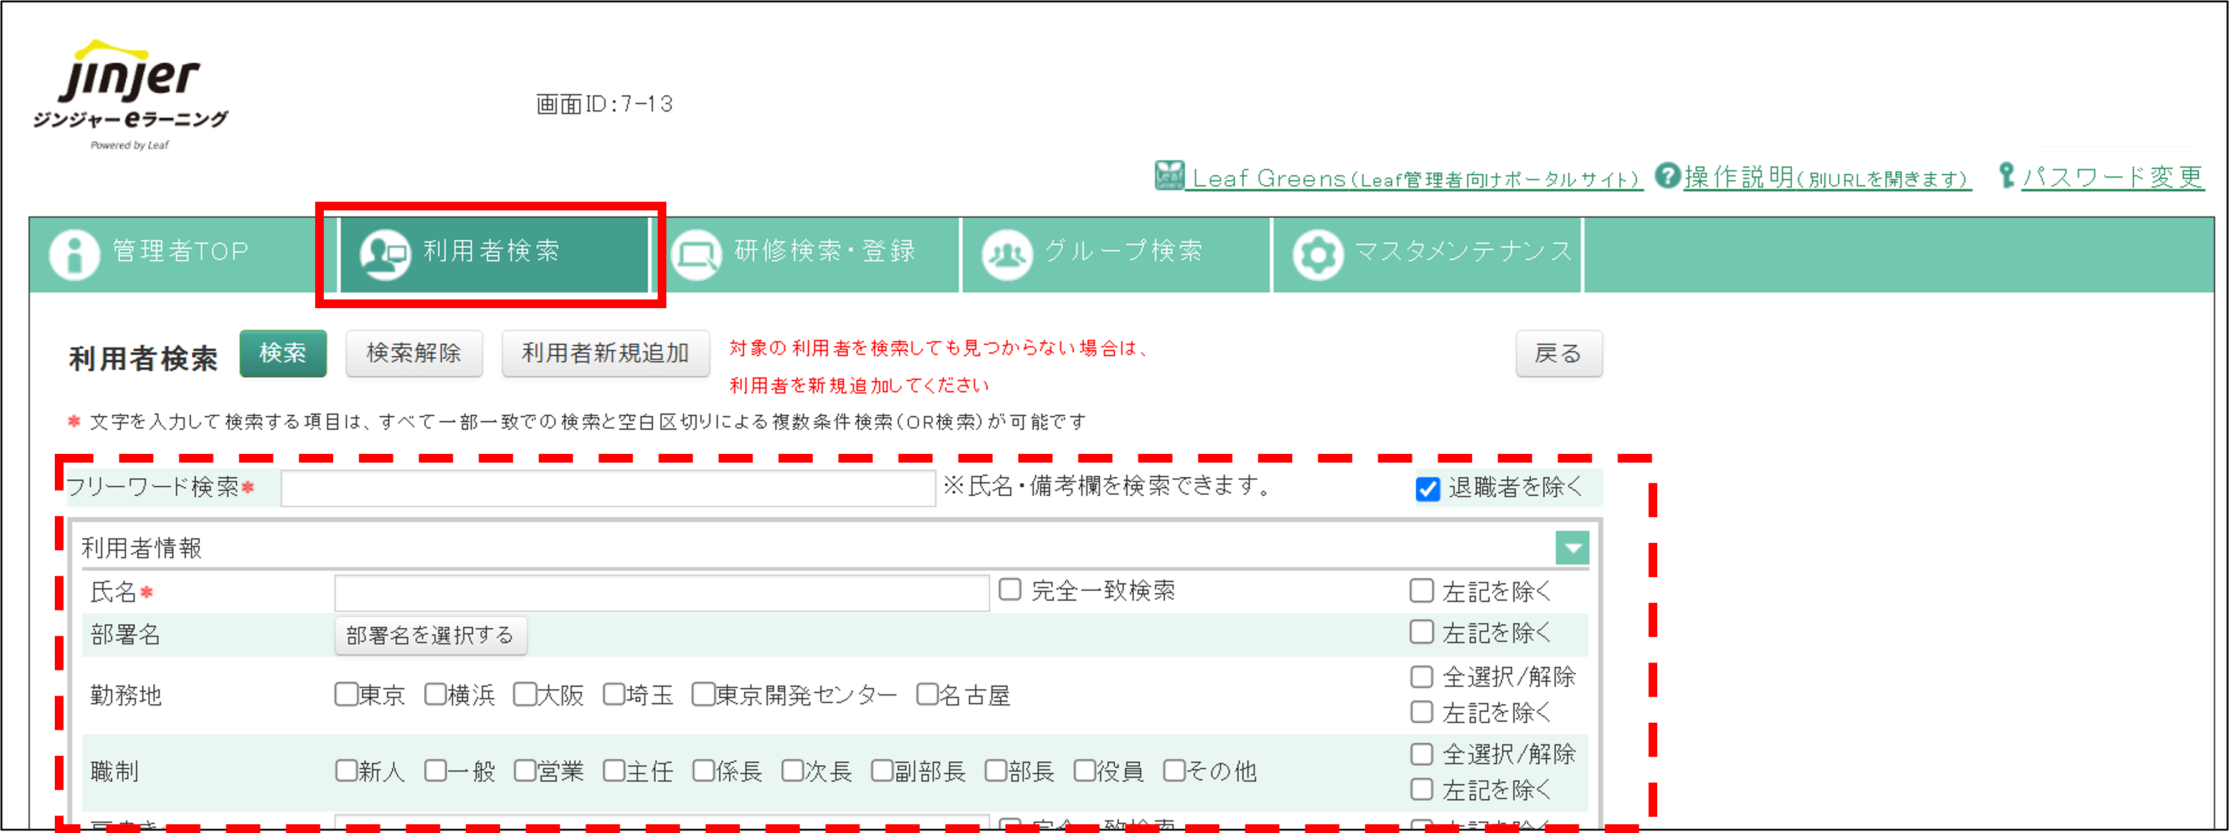Click the パスワード変更 link
Screen dimensions: 2229x833
[x=2112, y=177]
